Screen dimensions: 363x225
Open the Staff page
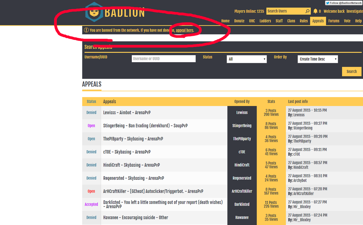279,21
